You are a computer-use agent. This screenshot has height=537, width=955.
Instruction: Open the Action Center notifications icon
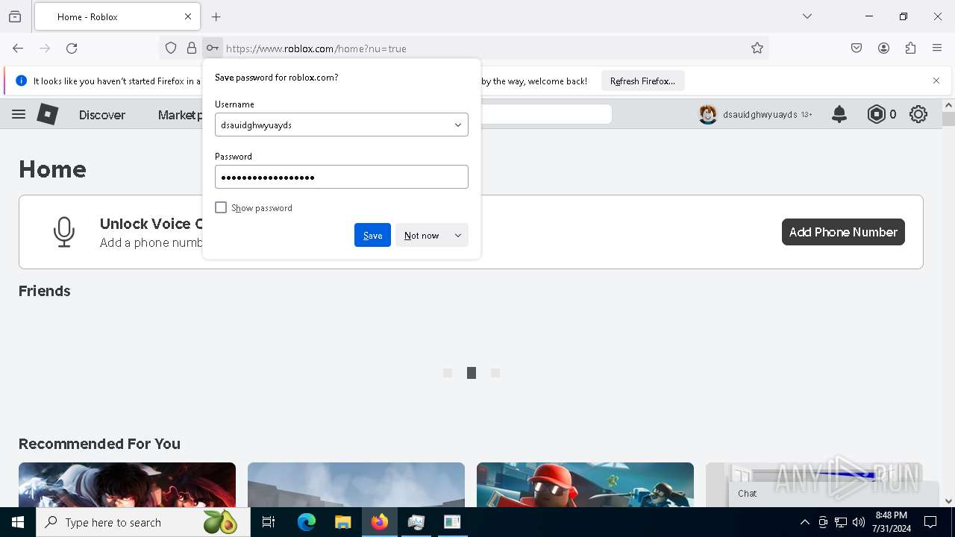[930, 522]
